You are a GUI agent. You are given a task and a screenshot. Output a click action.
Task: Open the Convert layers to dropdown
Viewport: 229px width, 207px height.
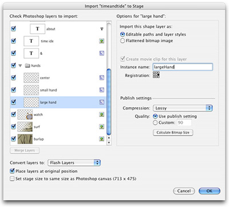click(74, 163)
